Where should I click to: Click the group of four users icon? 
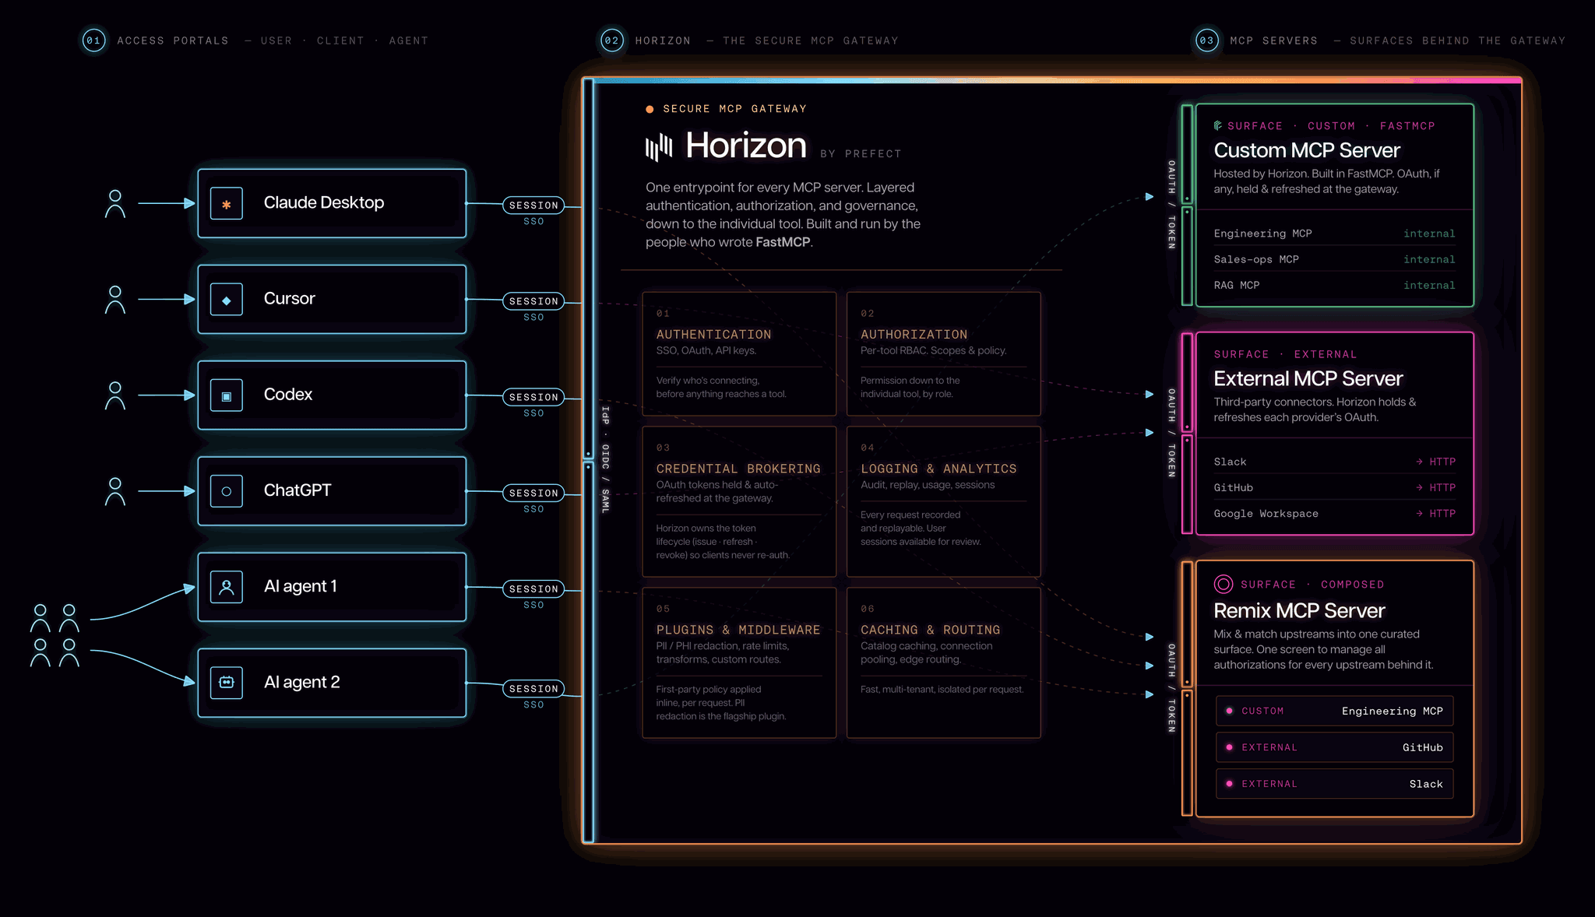pos(55,635)
